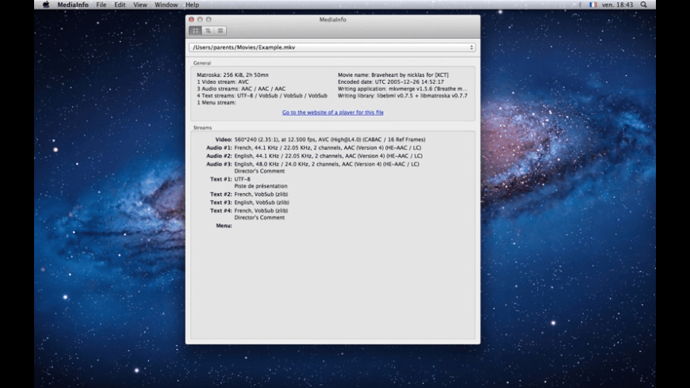Go to the website of a player link
Image resolution: width=690 pixels, height=388 pixels.
332,112
